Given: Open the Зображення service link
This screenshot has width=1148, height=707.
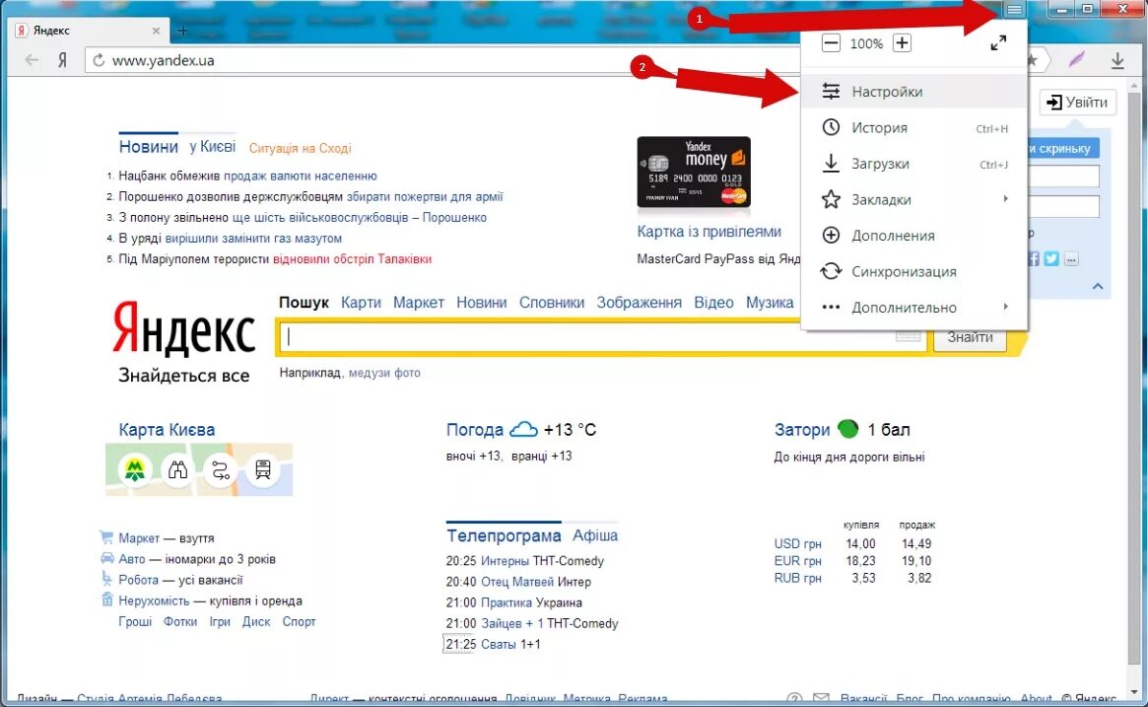Looking at the screenshot, I should [x=640, y=303].
